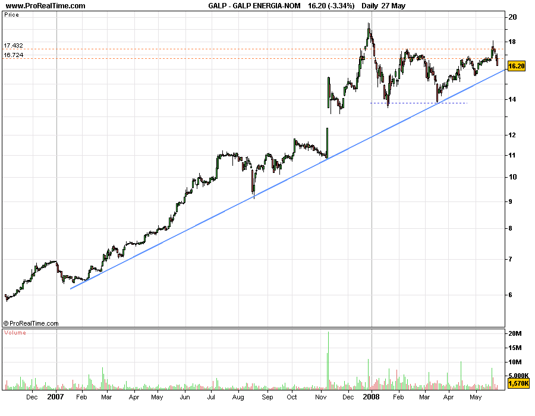Click the 10 price axis label
This screenshot has width=535, height=416.
click(512, 177)
